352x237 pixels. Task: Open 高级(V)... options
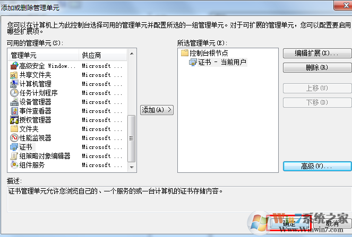[x=317, y=166]
